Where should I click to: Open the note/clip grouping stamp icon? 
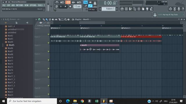[95, 3]
